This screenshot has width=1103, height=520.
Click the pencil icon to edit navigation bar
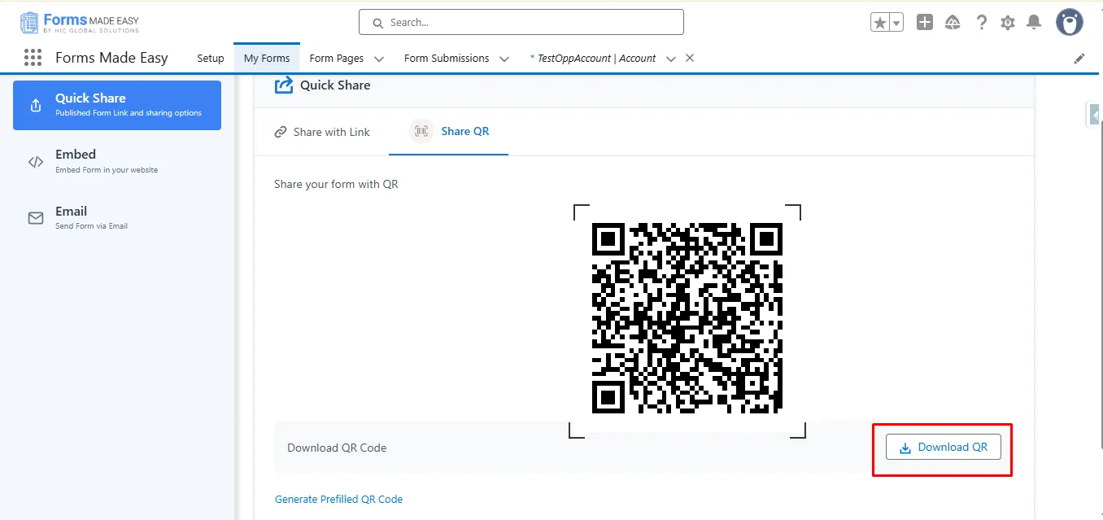point(1079,59)
